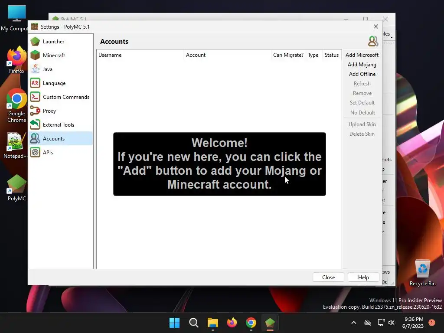Open File Explorer from taskbar
This screenshot has height=333, width=444.
coord(212,323)
